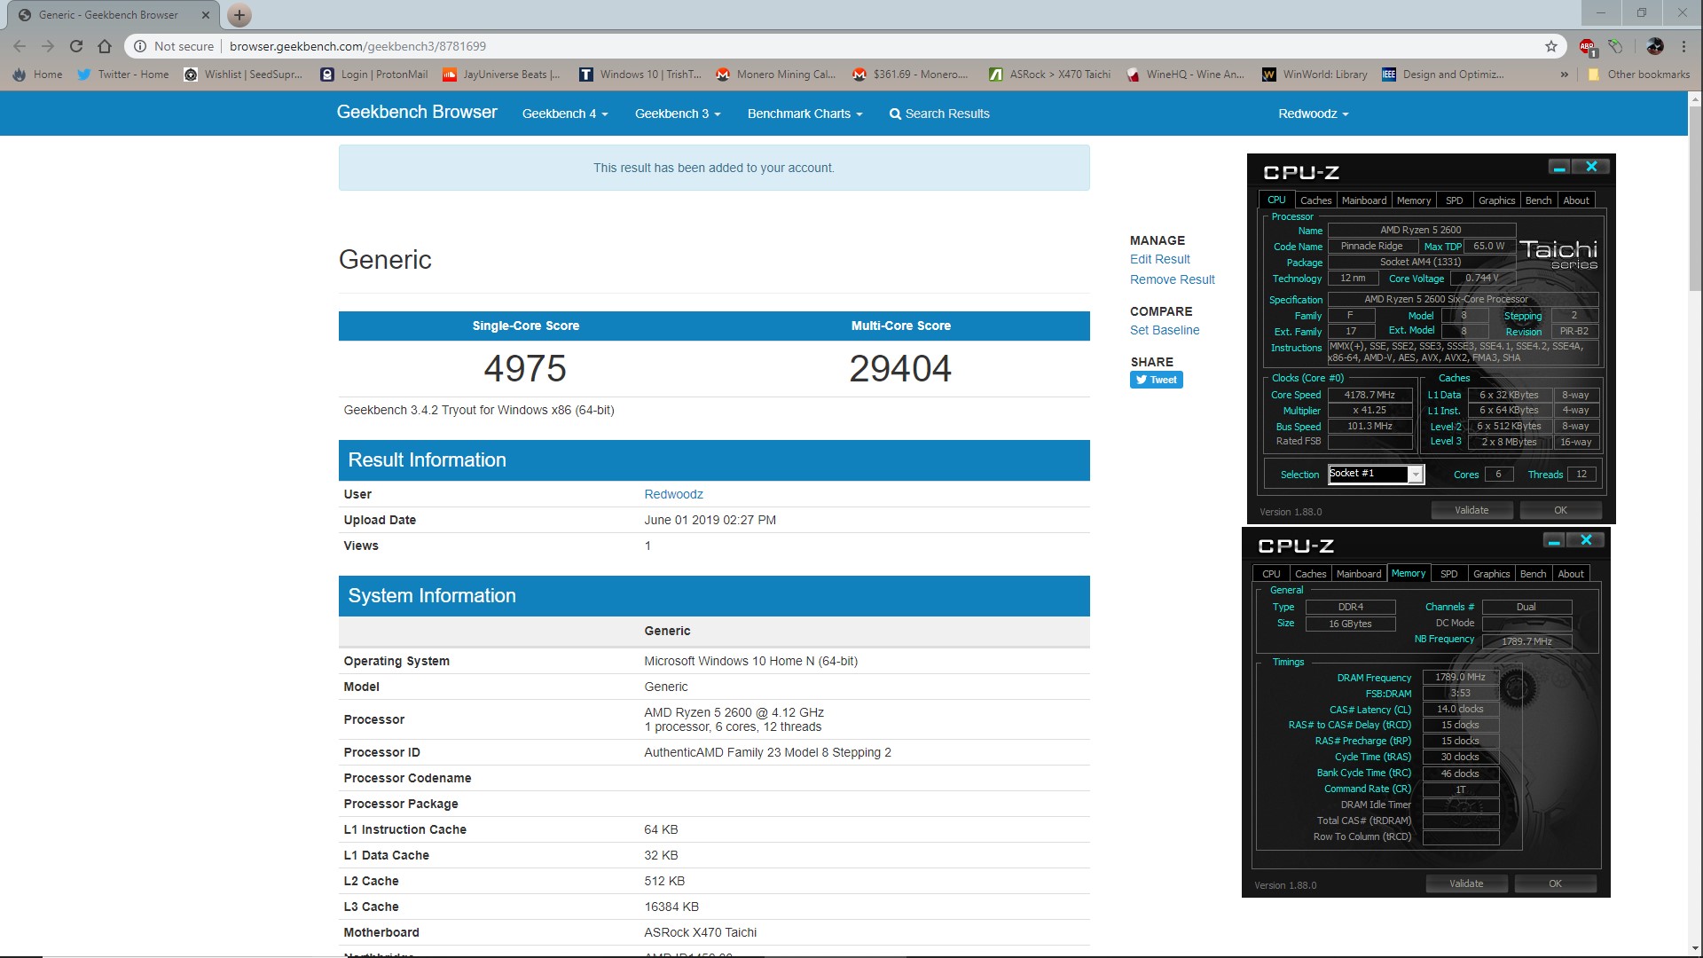Screen dimensions: 1703x958
Task: Click OK in bottom CPU-Z window
Action: pos(1555,883)
